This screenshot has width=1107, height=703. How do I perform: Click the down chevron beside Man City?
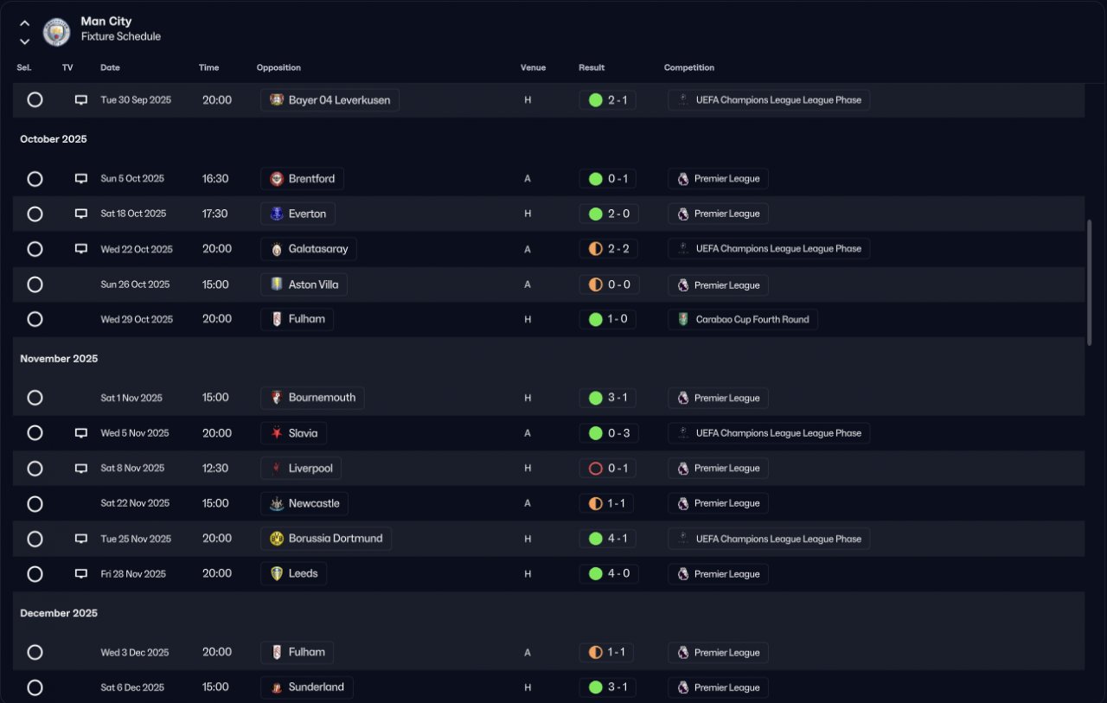24,41
